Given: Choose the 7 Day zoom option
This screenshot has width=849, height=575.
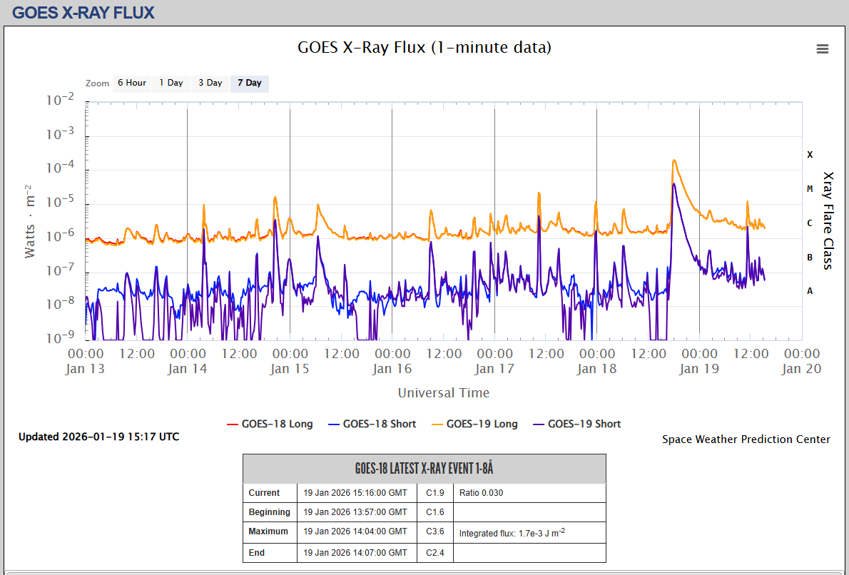Looking at the screenshot, I should click(x=249, y=83).
